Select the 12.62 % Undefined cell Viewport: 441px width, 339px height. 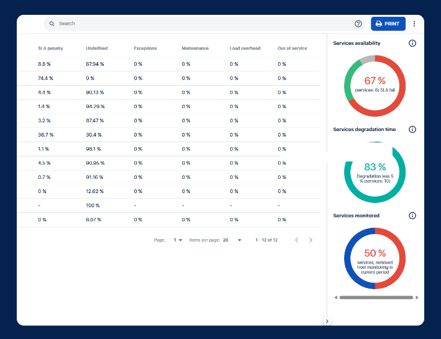click(95, 191)
